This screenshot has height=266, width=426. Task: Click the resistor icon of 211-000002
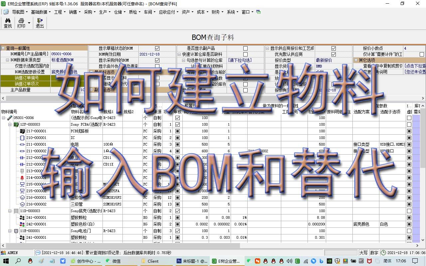coord(22,151)
